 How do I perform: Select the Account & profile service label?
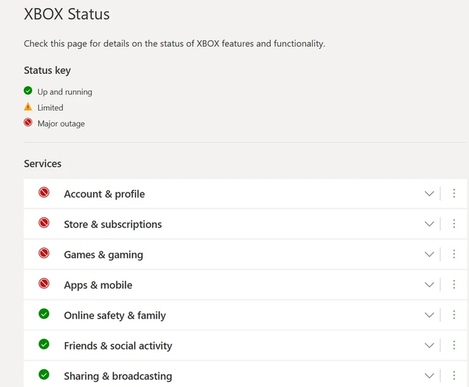(105, 194)
